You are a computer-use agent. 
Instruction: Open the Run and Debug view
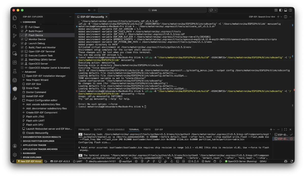pyautogui.click(x=15, y=45)
